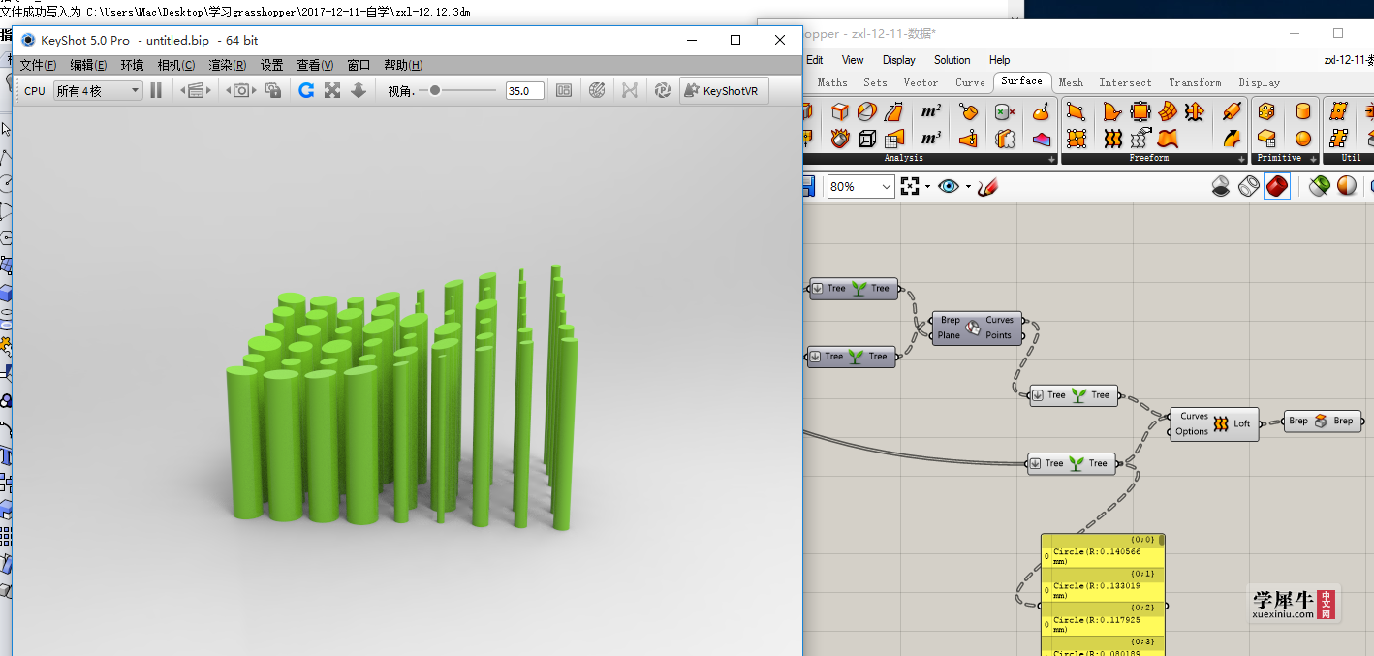Open the KeyShotVR wizard button
The height and width of the screenshot is (656, 1374).
(725, 90)
